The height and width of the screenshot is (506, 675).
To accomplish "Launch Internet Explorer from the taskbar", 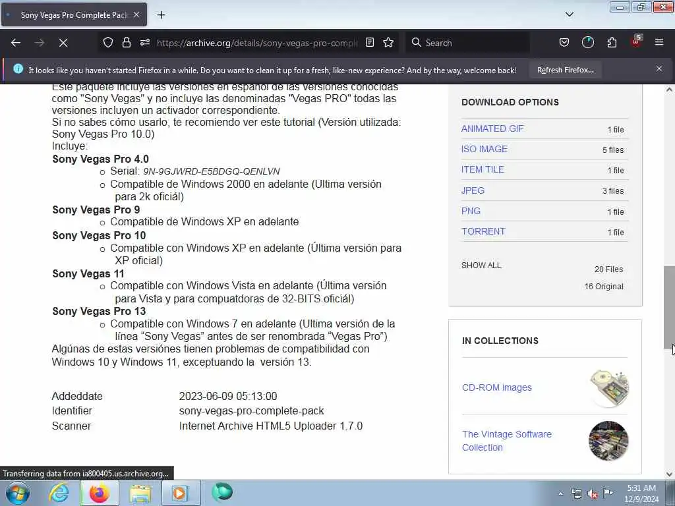I will pyautogui.click(x=59, y=493).
